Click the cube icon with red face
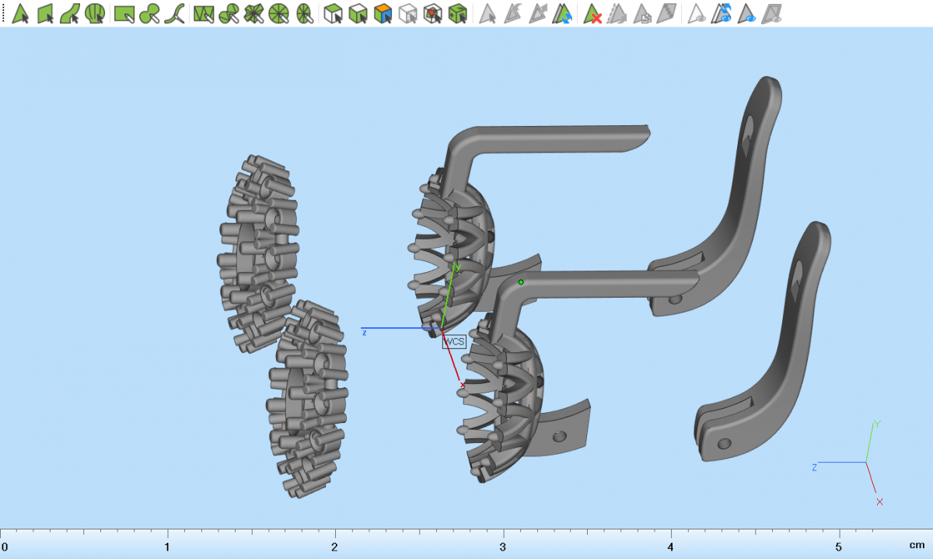 pyautogui.click(x=433, y=13)
